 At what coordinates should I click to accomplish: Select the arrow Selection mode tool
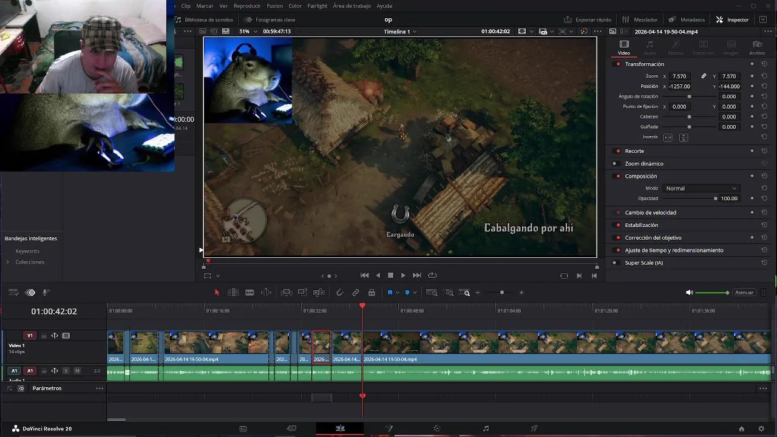217,293
